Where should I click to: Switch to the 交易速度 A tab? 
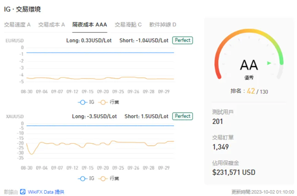tap(17, 25)
